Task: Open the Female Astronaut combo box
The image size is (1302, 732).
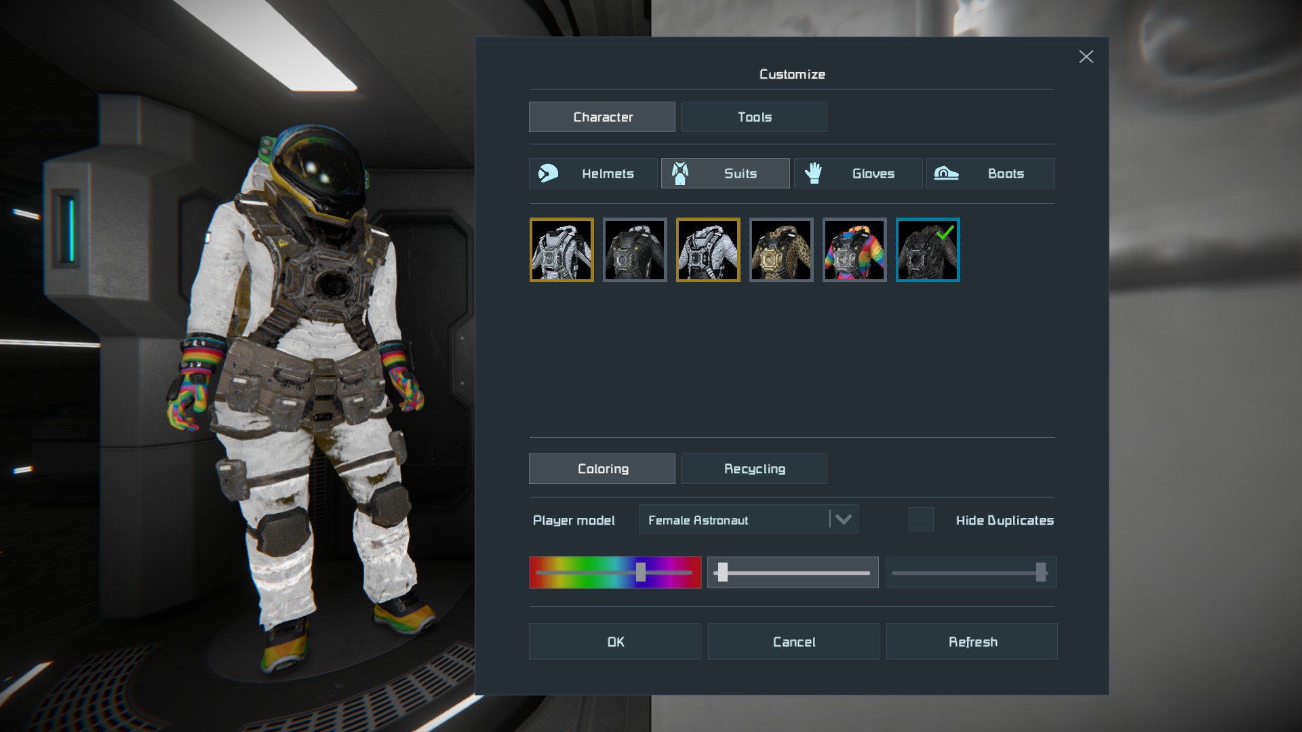Action: pos(732,520)
